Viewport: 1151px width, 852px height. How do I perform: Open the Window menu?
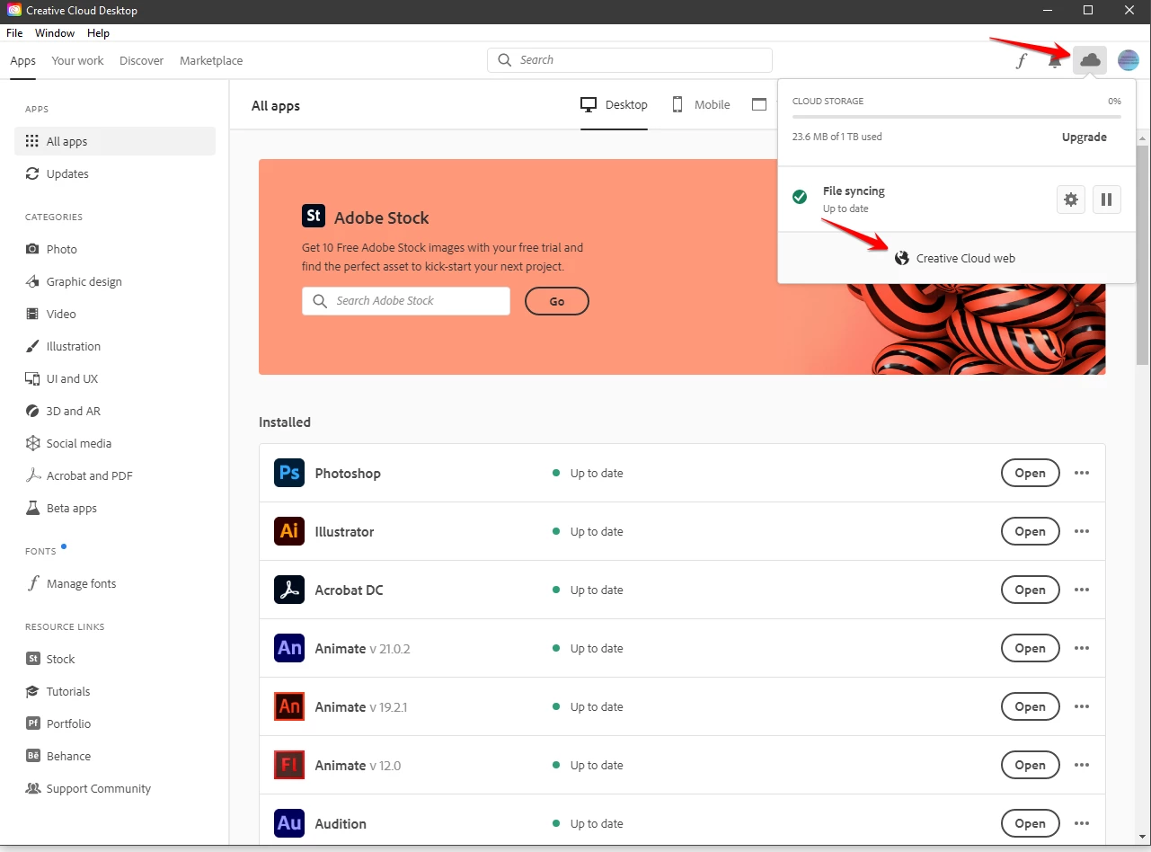pyautogui.click(x=55, y=33)
